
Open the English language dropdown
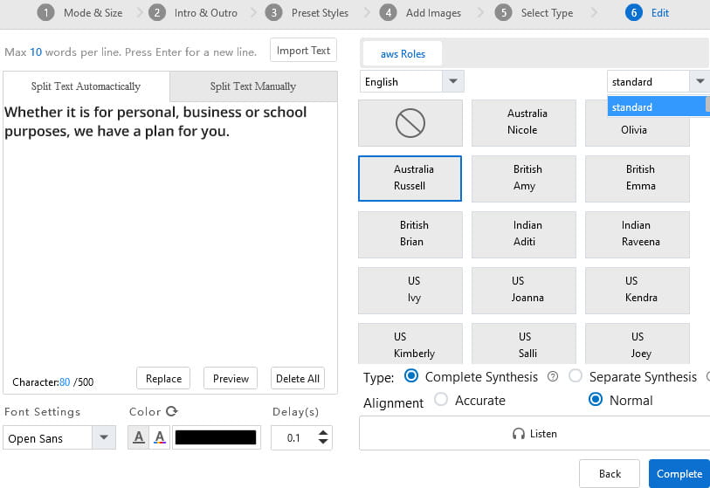(452, 82)
